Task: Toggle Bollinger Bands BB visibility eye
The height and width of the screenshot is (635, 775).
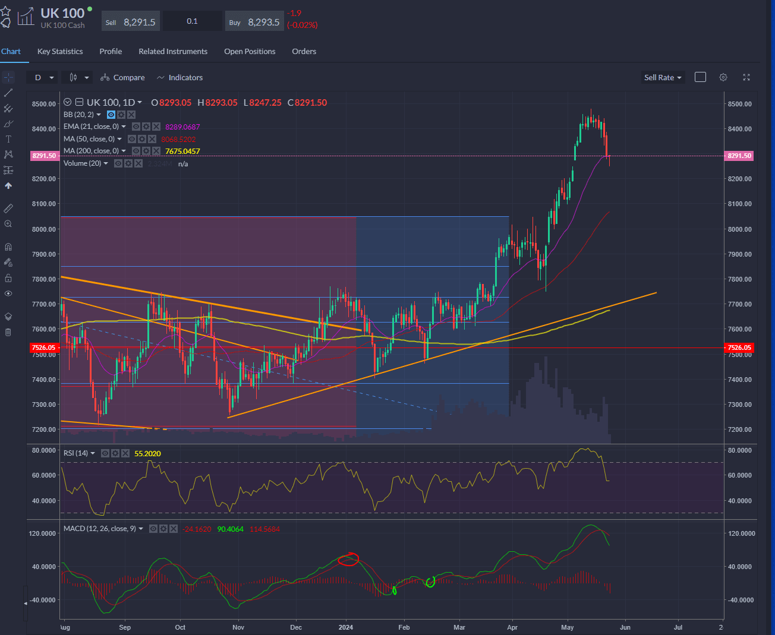Action: point(111,115)
